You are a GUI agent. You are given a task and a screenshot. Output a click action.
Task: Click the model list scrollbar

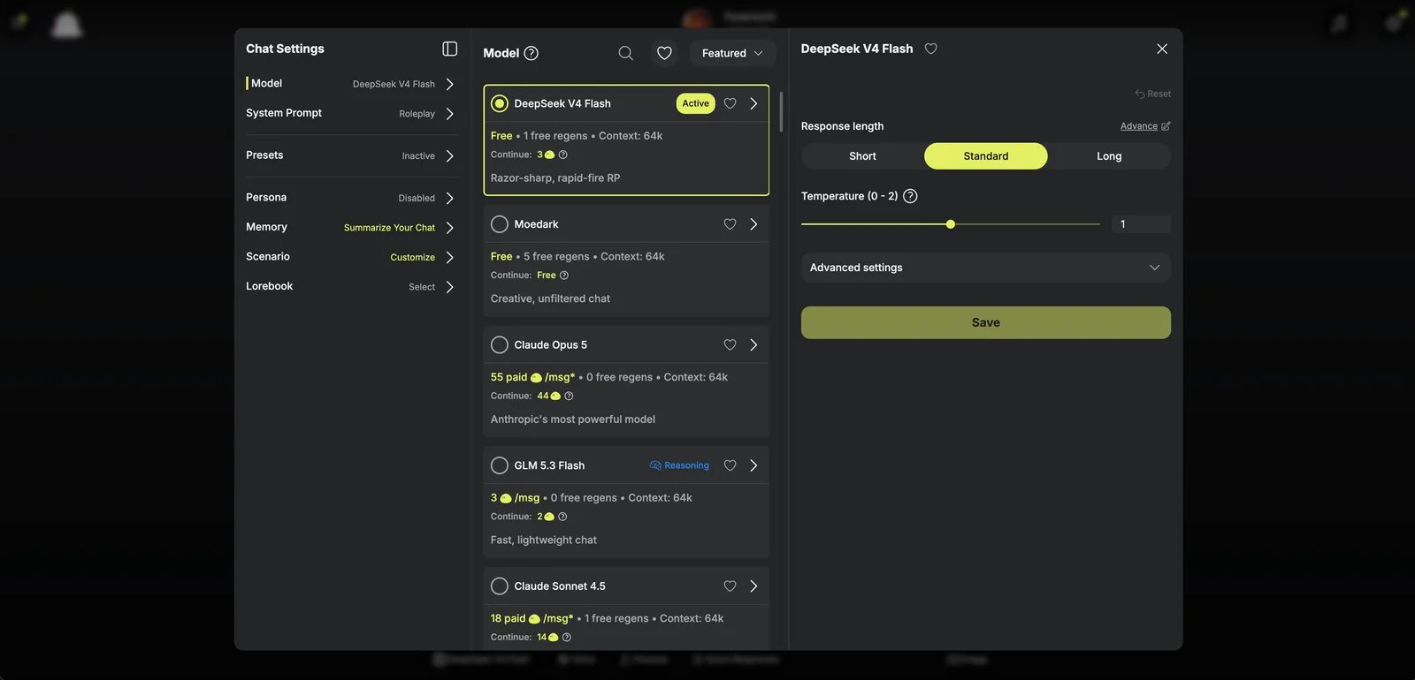[x=781, y=110]
